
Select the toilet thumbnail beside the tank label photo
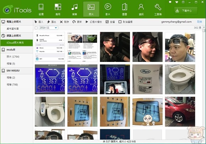tap(180, 79)
